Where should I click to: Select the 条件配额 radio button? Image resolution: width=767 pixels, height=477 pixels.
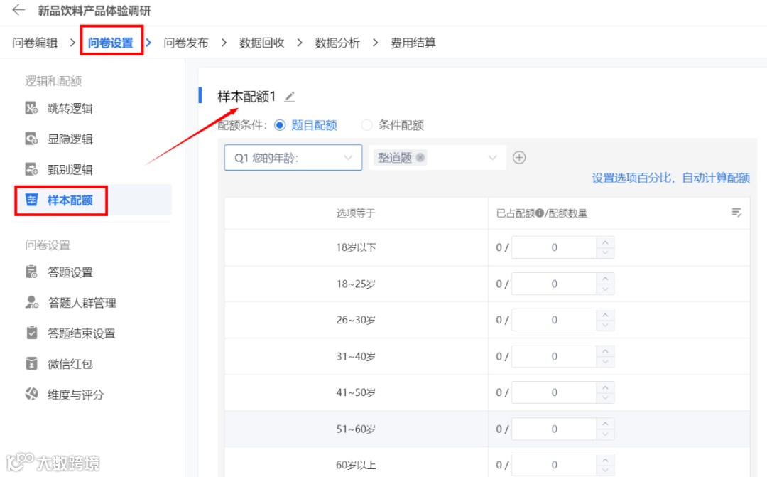pyautogui.click(x=366, y=125)
